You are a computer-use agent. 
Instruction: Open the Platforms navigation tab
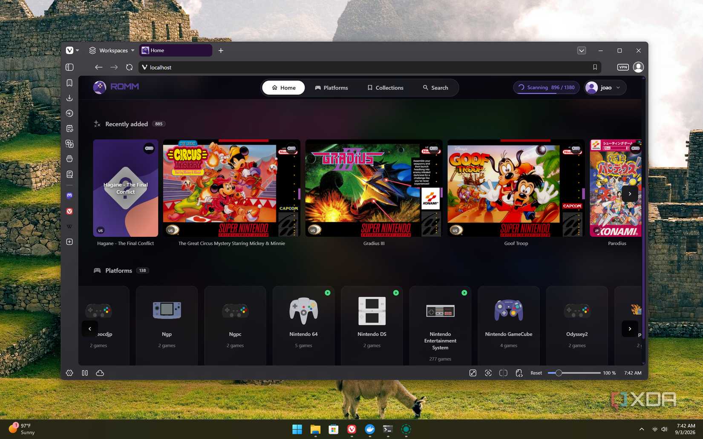coord(331,88)
